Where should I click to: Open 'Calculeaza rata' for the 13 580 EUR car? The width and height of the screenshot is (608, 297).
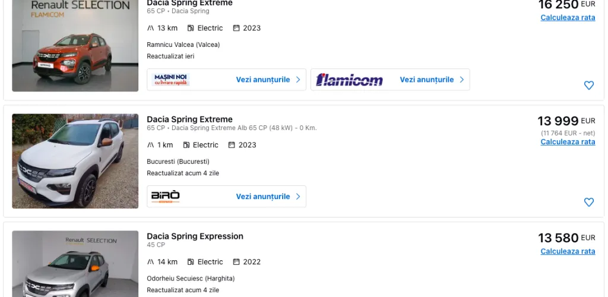[568, 251]
